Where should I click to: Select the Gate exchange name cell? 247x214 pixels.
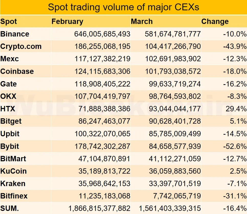tap(9, 84)
